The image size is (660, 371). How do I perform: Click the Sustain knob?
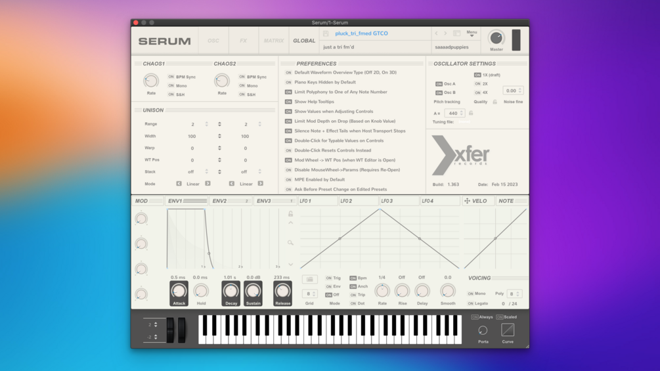pos(253,291)
